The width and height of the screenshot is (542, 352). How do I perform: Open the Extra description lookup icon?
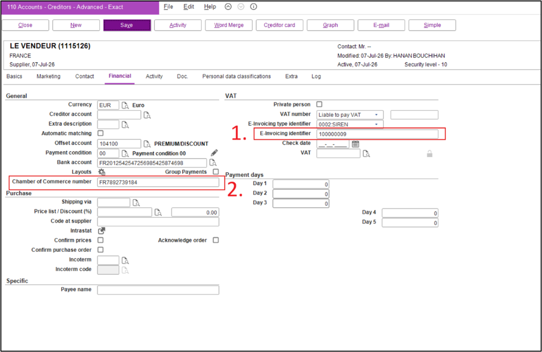(125, 125)
